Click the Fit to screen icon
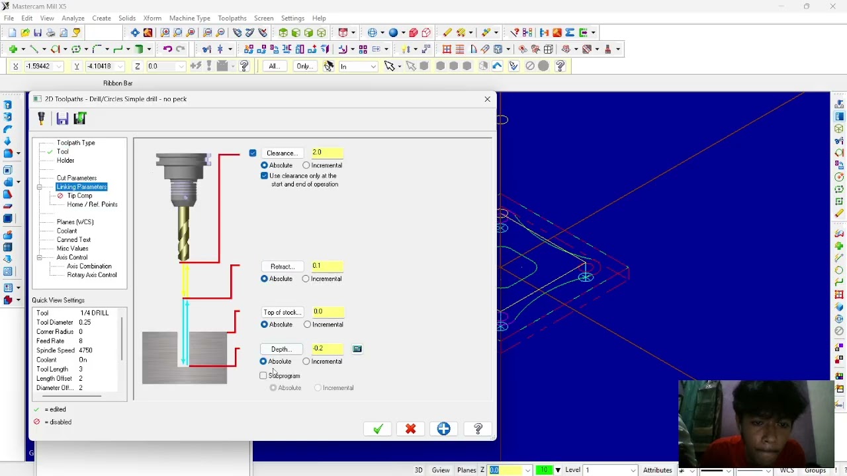The height and width of the screenshot is (476, 847). (135, 32)
